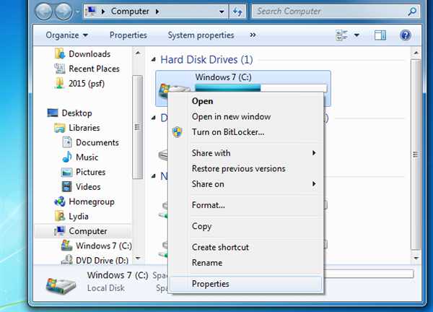Click the Music library note icon

pyautogui.click(x=67, y=157)
